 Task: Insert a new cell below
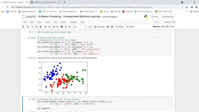click(28, 27)
